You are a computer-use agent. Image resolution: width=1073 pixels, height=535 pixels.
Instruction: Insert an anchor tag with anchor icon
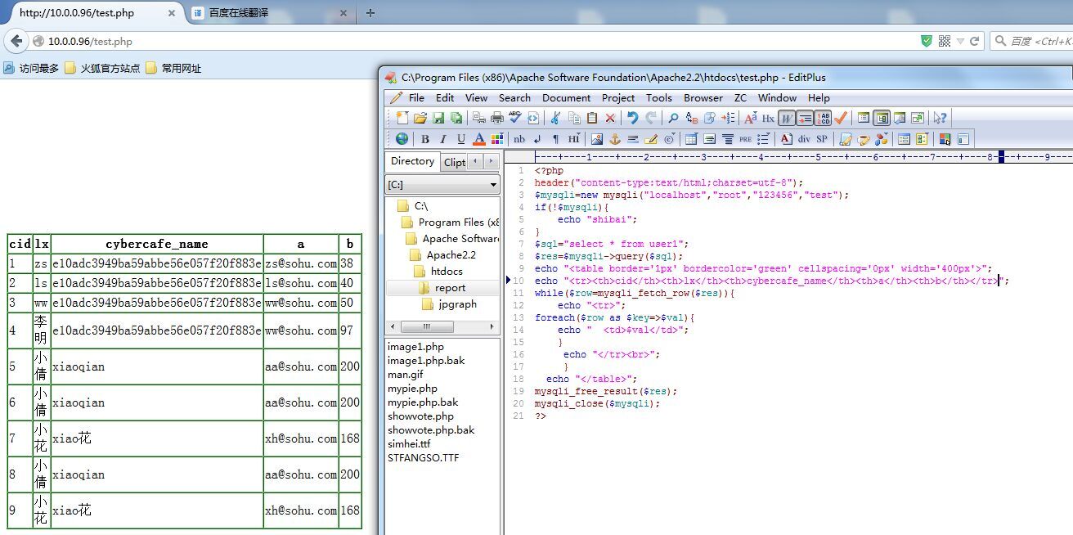(x=615, y=139)
